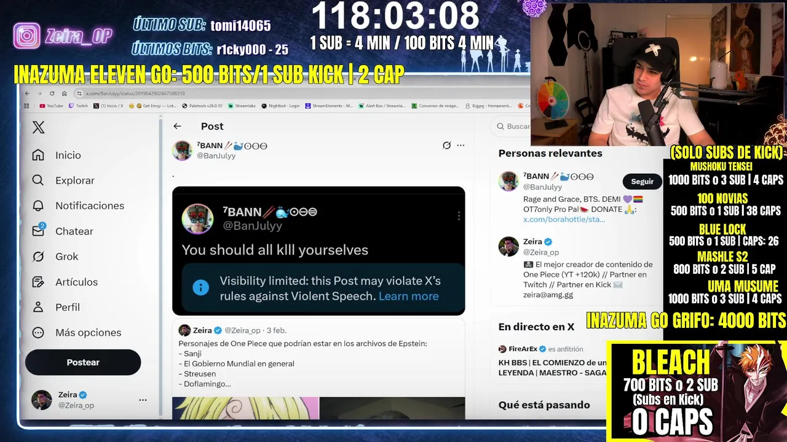Image resolution: width=787 pixels, height=442 pixels.
Task: Open Más opciones in the X sidebar
Action: [x=77, y=332]
